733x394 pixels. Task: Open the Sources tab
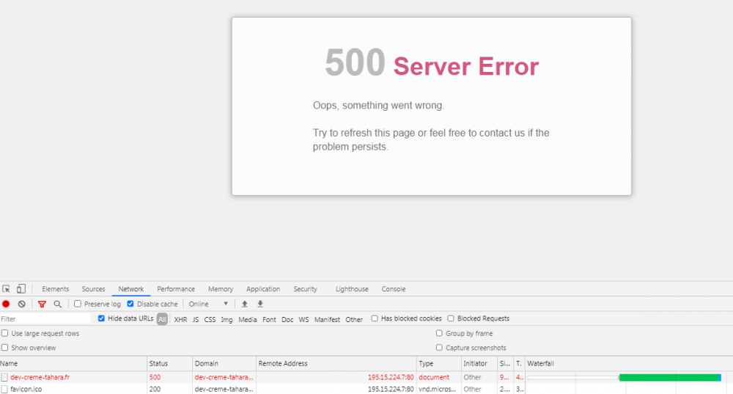[x=93, y=289]
